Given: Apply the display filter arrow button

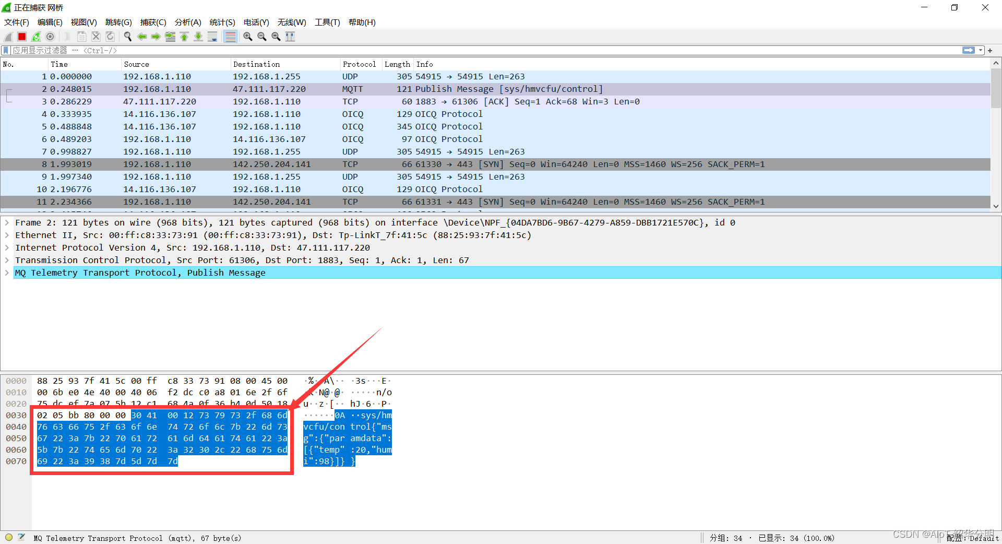Looking at the screenshot, I should [x=968, y=51].
